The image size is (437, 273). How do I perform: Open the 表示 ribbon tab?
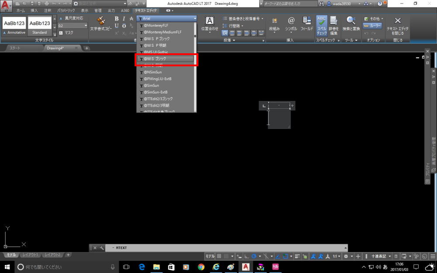point(84,10)
